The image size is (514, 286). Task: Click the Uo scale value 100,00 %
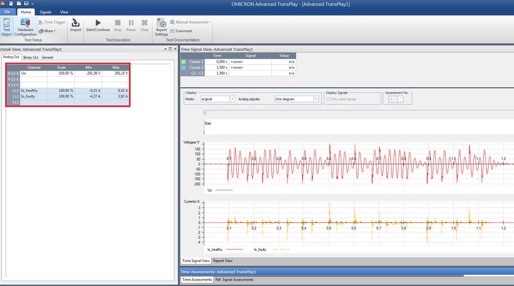[x=61, y=73]
